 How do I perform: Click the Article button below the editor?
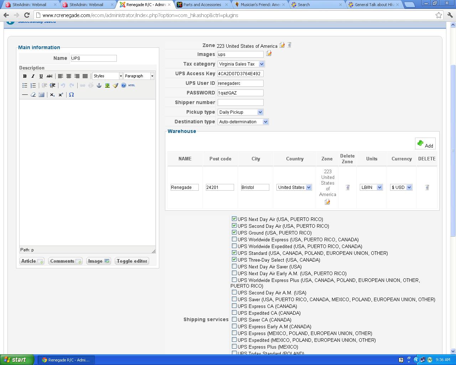32,261
